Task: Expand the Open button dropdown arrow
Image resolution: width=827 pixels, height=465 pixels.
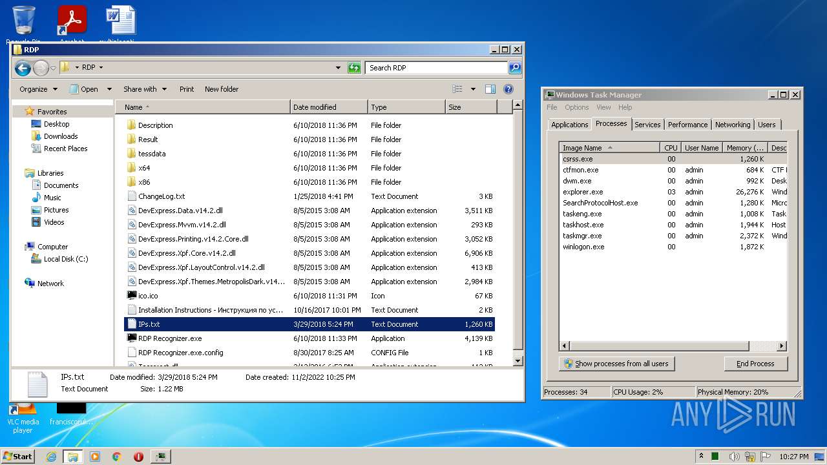Action: click(109, 89)
